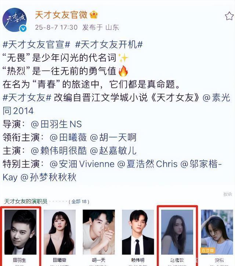The width and height of the screenshot is (235, 266).
Task: Open the 天才女友官微 account name
Action: click(61, 15)
